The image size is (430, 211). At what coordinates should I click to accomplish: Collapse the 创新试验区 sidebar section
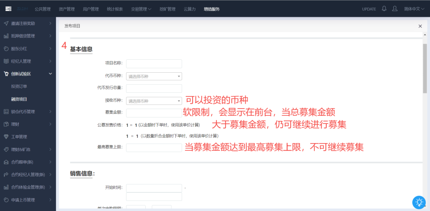(50, 74)
